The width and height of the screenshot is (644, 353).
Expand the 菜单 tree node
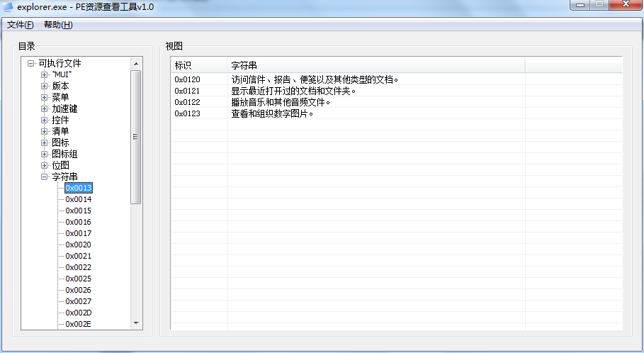tap(45, 97)
